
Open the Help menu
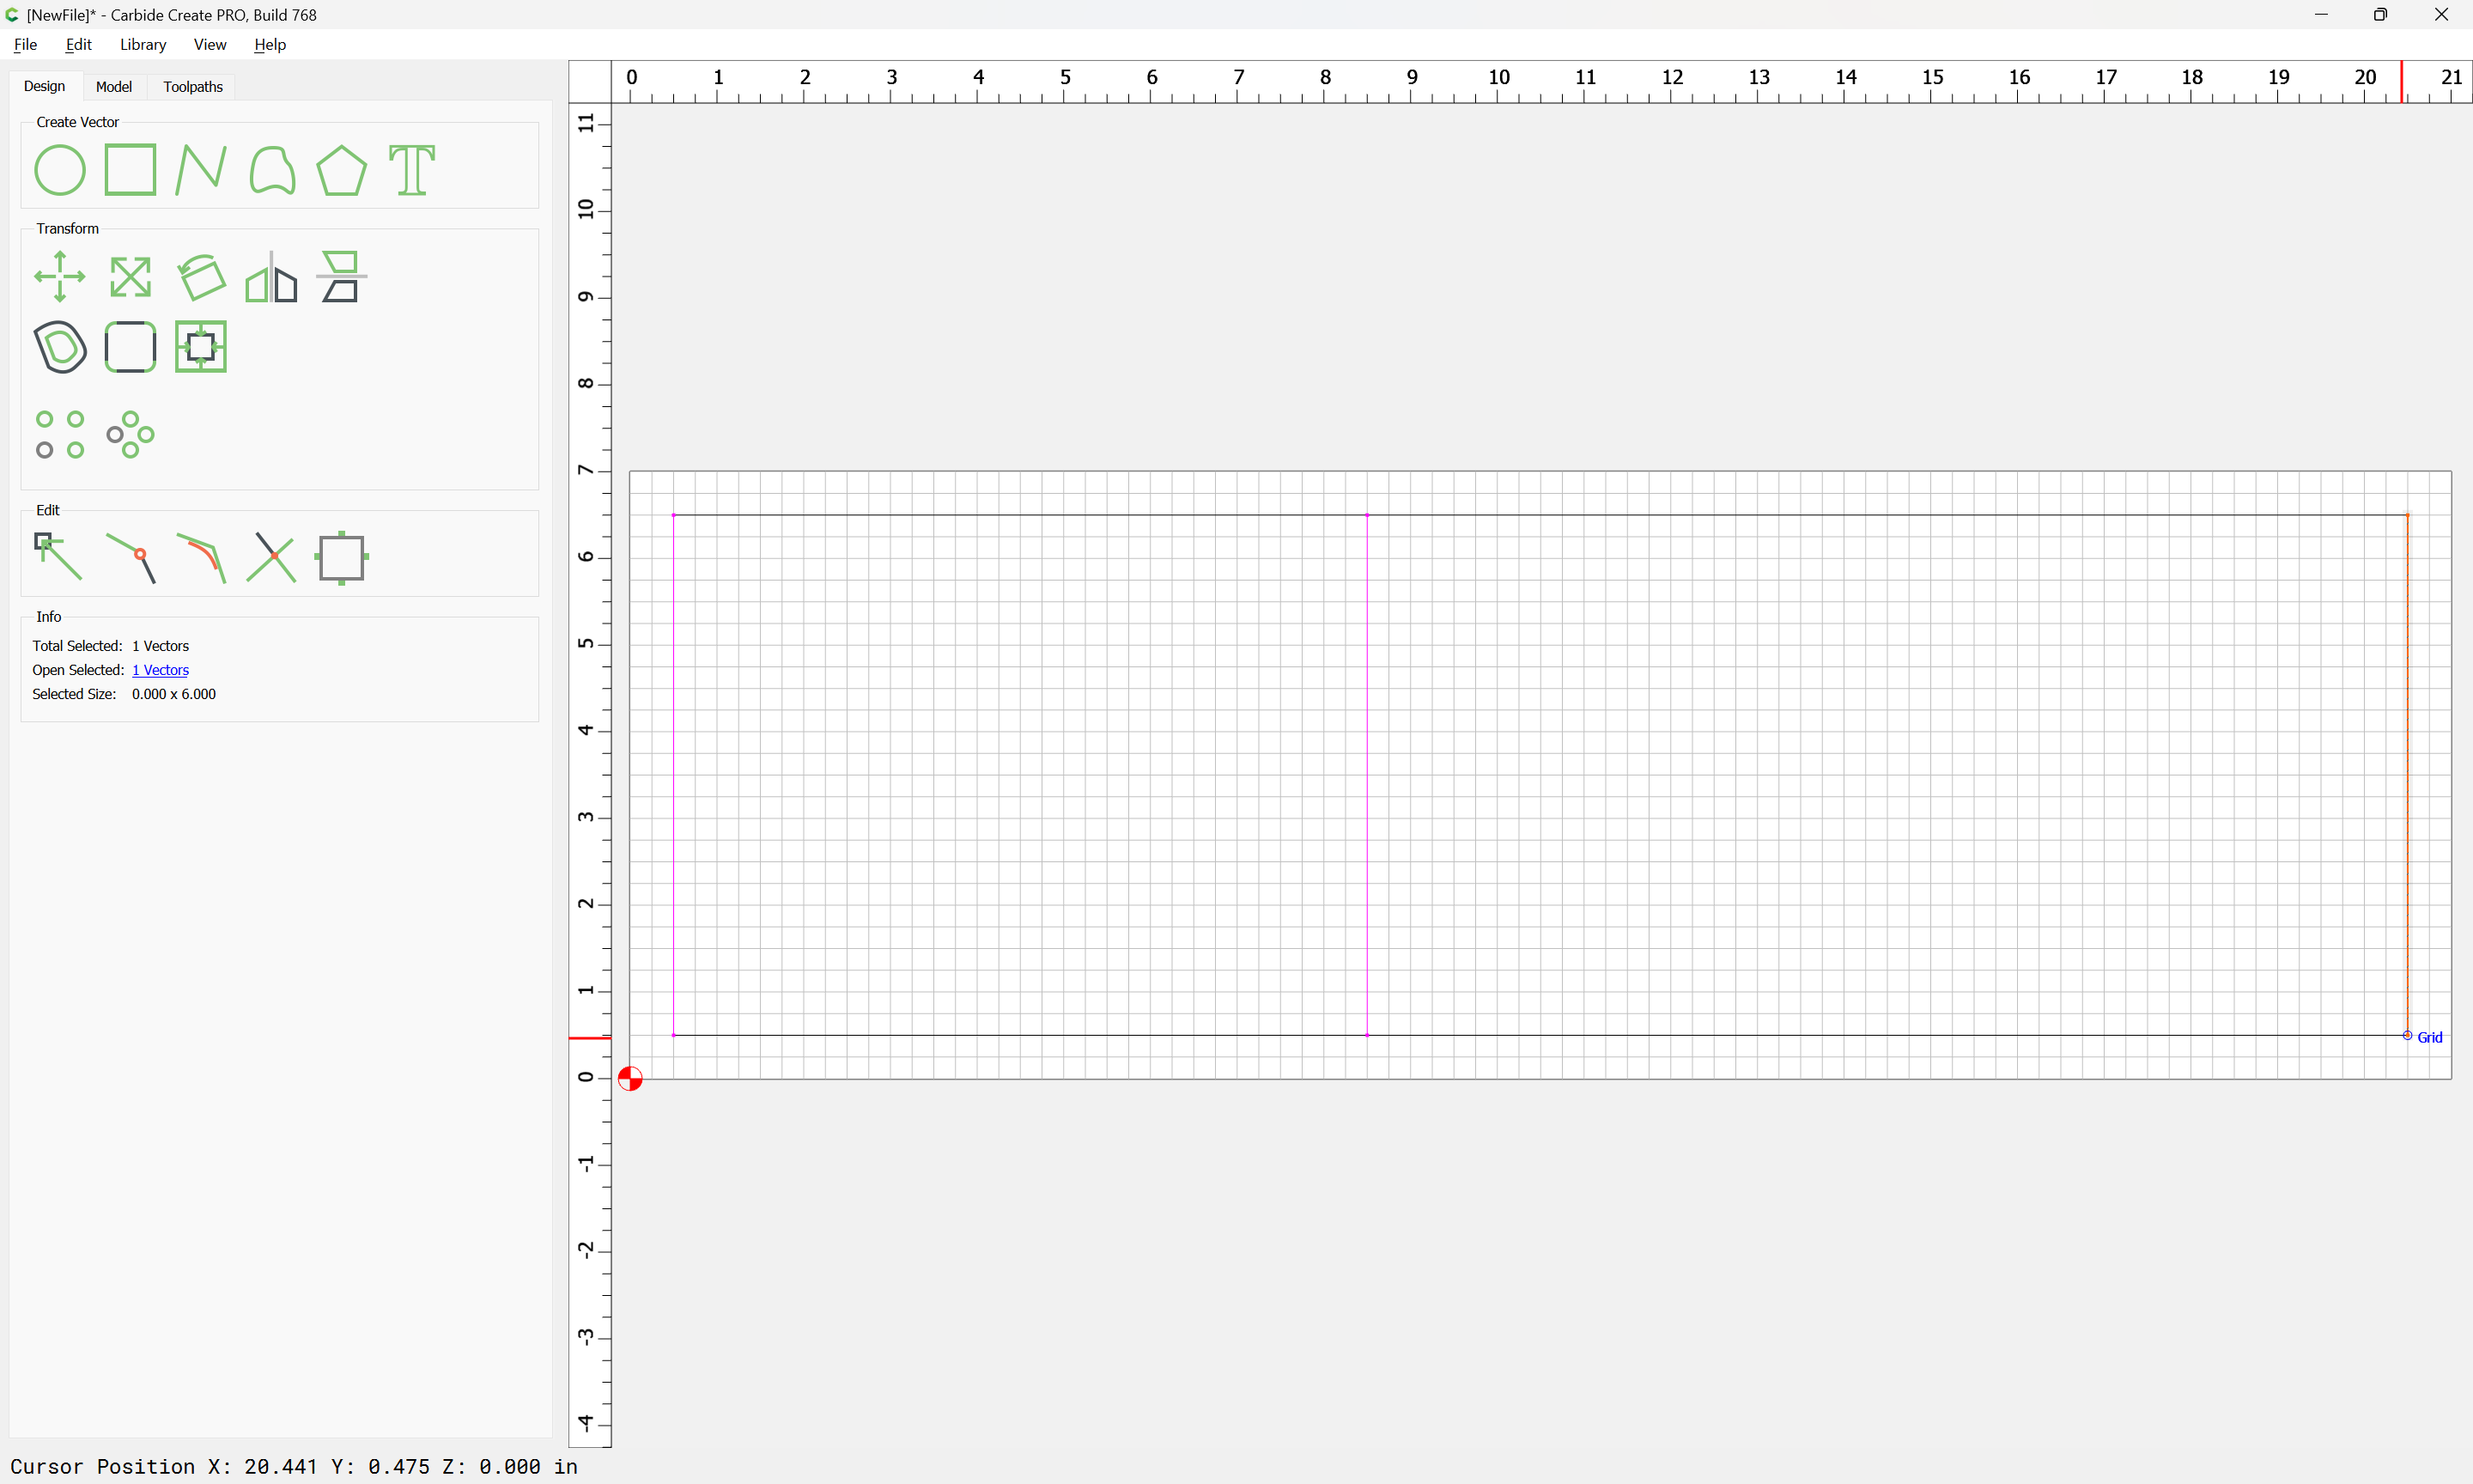point(270,44)
